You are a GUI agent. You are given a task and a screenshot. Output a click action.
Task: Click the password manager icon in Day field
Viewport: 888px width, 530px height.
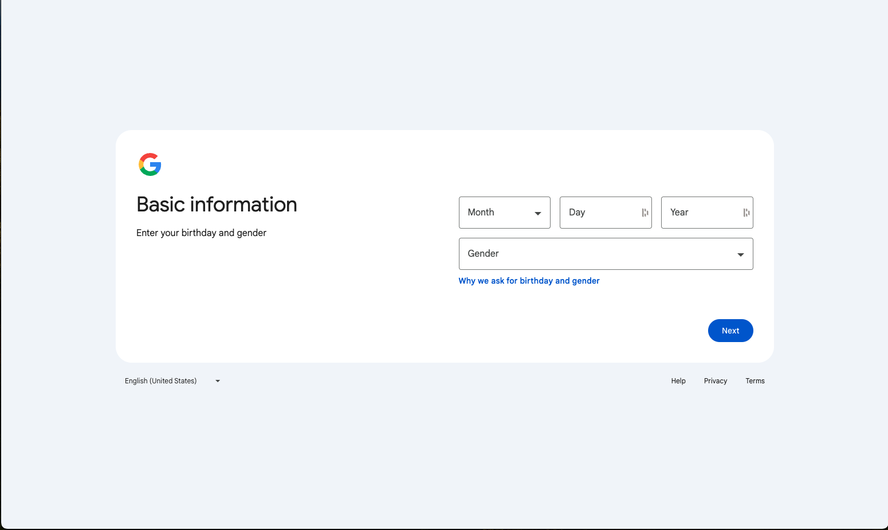click(x=645, y=213)
